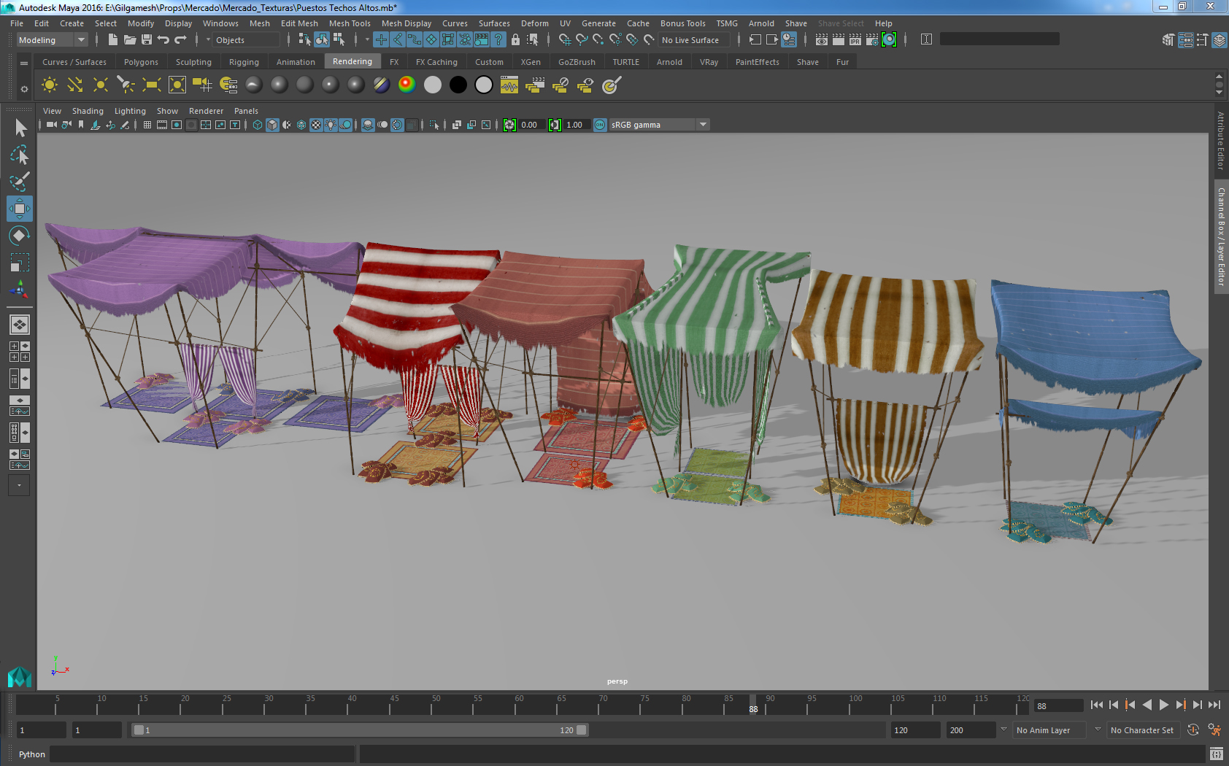Toggle textured display in the viewport toolbar

pyautogui.click(x=316, y=125)
